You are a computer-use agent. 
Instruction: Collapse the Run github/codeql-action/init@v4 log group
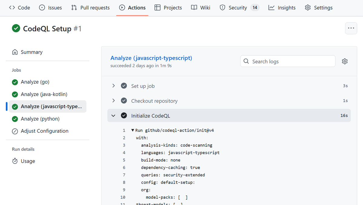[132, 130]
